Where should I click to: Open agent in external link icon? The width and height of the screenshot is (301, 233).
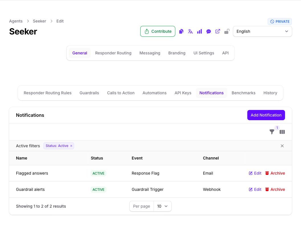[218, 31]
